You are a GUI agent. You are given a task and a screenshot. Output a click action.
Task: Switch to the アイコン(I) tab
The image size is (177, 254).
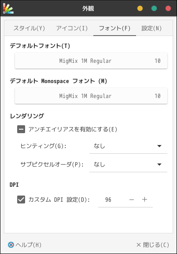72,29
